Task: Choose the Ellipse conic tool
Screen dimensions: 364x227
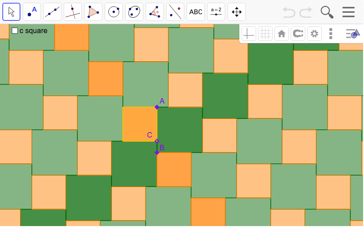Action: pyautogui.click(x=134, y=12)
